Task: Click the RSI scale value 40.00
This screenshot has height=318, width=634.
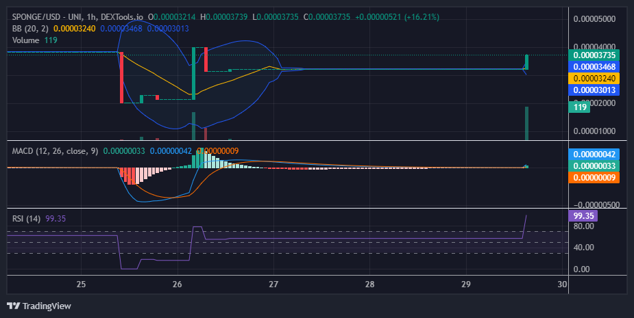Action: click(x=583, y=248)
